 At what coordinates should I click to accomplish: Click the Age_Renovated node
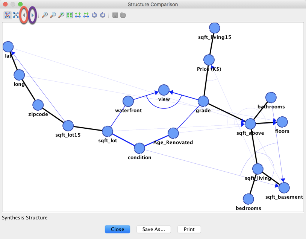click(173, 133)
